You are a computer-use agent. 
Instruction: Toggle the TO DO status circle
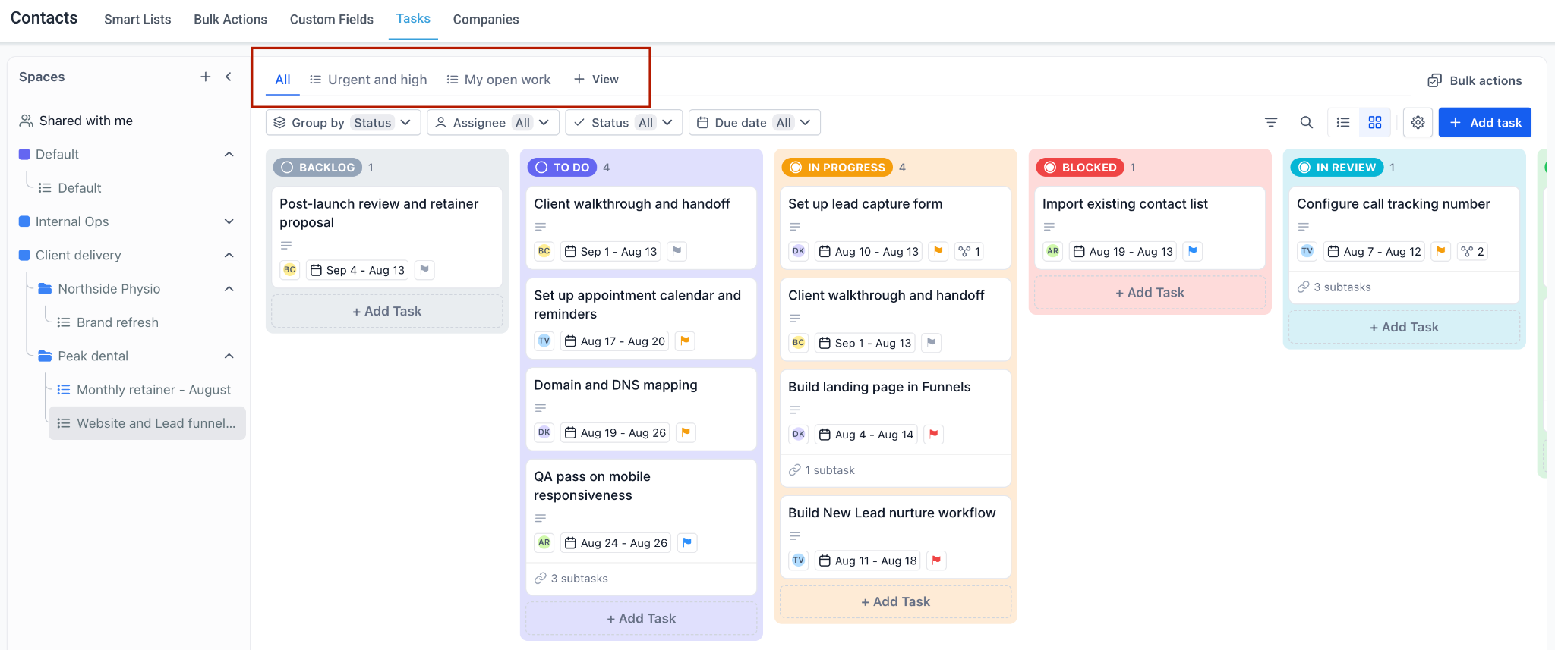541,168
